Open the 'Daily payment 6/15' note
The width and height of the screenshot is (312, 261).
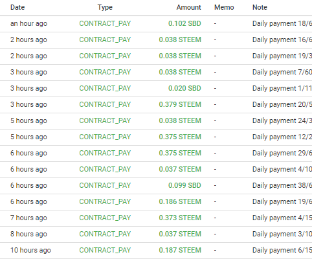(282, 250)
